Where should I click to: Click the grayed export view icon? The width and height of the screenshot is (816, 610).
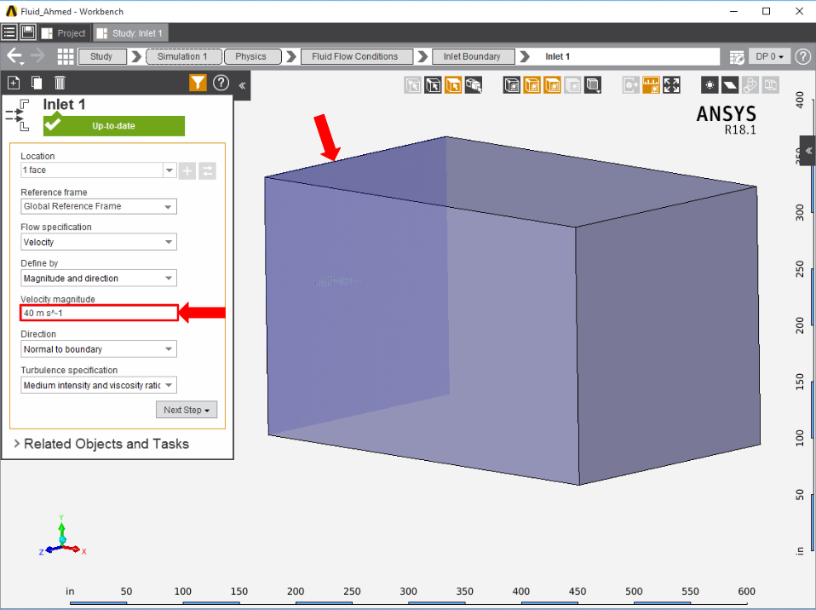click(x=630, y=85)
